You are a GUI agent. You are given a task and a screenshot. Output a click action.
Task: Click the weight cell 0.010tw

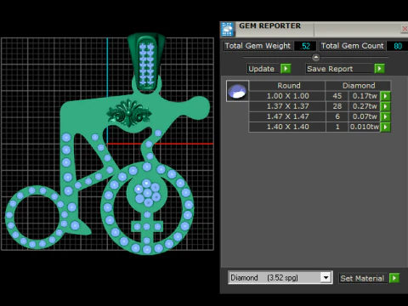pyautogui.click(x=365, y=127)
